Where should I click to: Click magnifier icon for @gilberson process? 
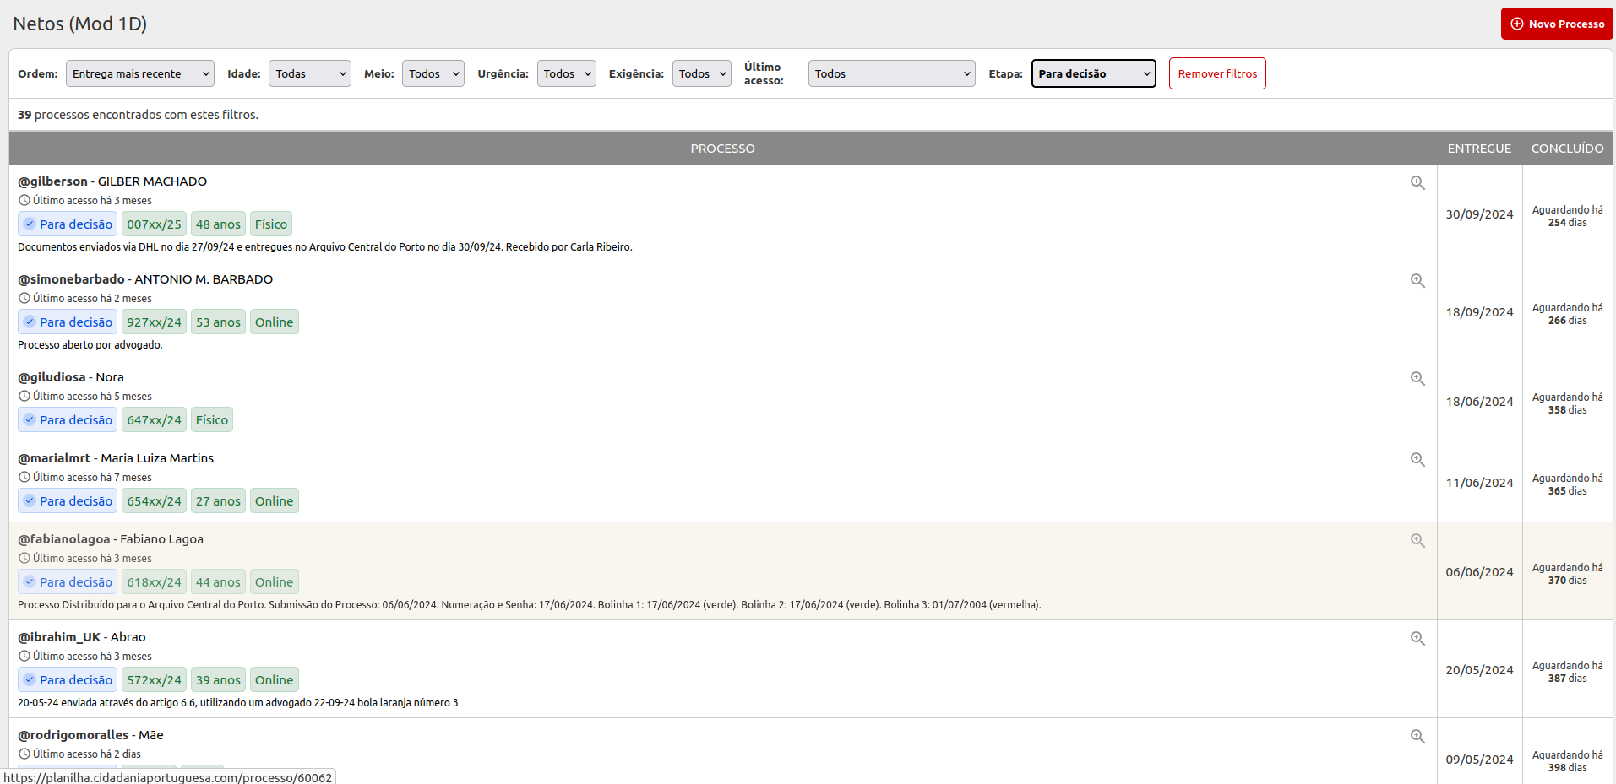1417,183
